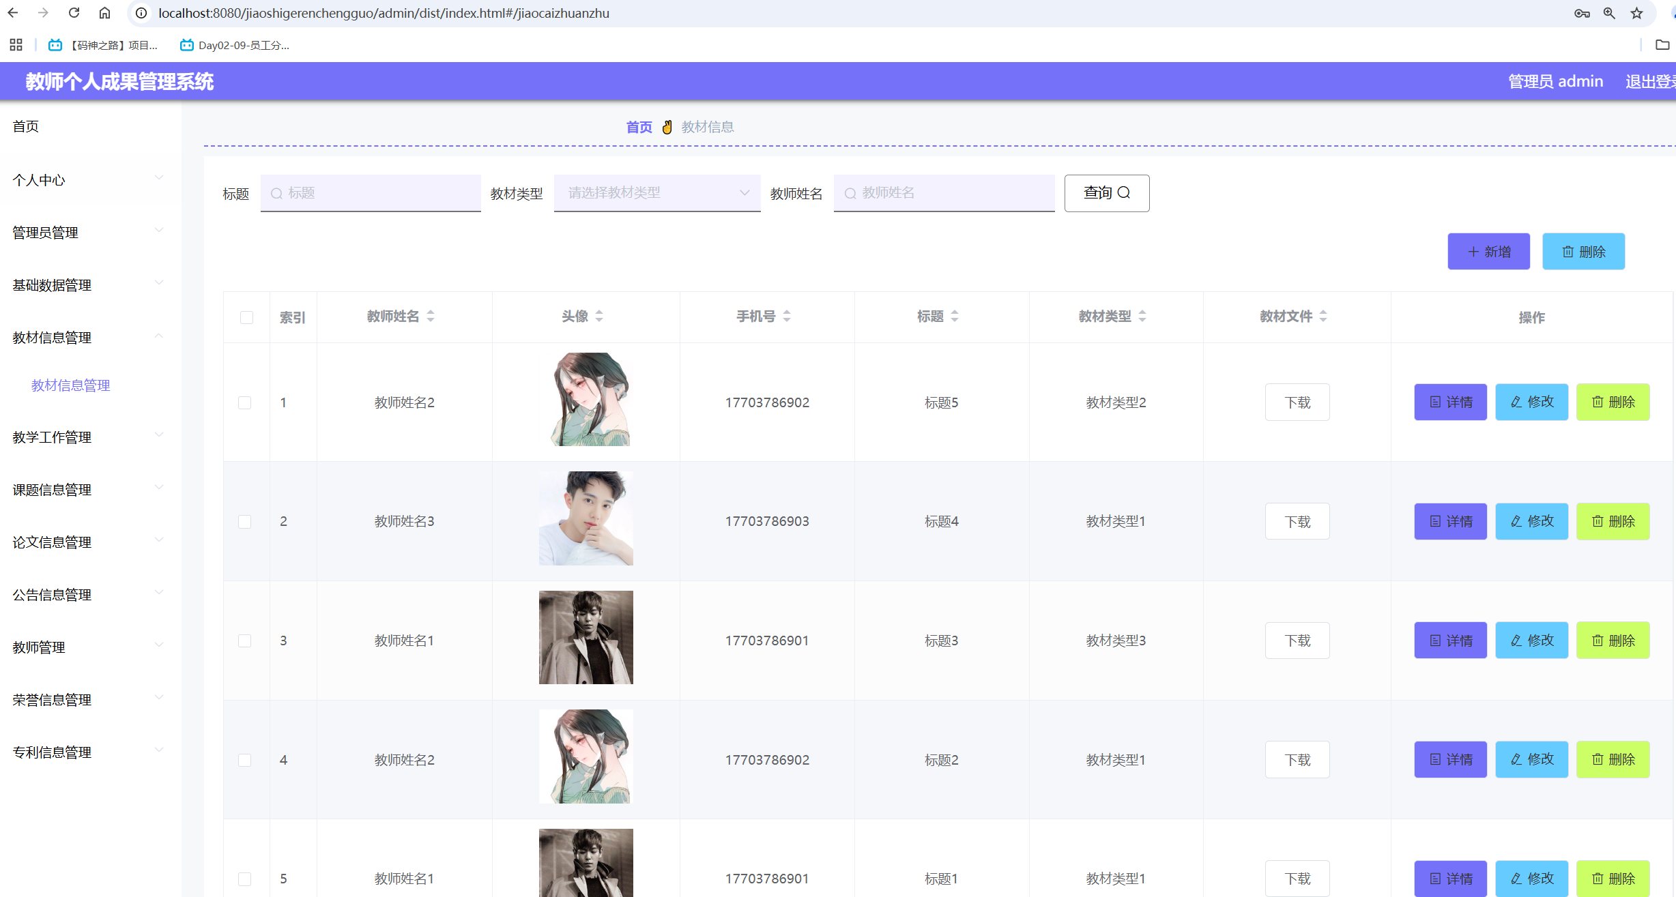Click the browser zoom magnifier icon
The width and height of the screenshot is (1676, 897).
click(1609, 13)
